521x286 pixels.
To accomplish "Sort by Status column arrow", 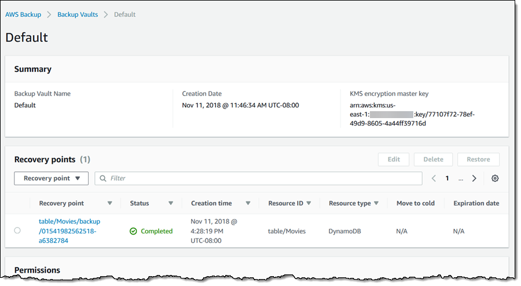I will tap(171, 203).
